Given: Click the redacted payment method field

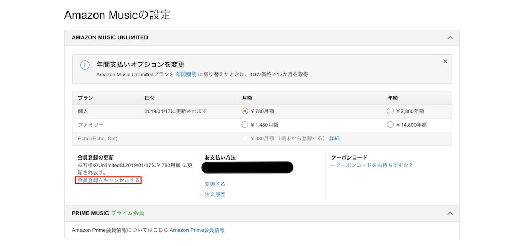Looking at the screenshot, I should pyautogui.click(x=247, y=167).
